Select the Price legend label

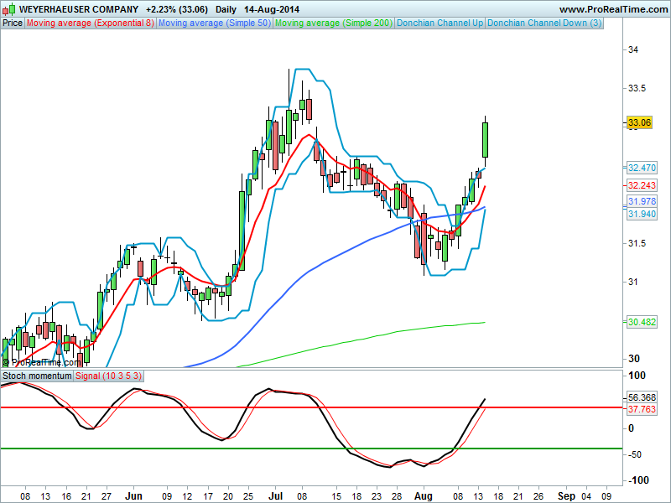pyautogui.click(x=13, y=23)
